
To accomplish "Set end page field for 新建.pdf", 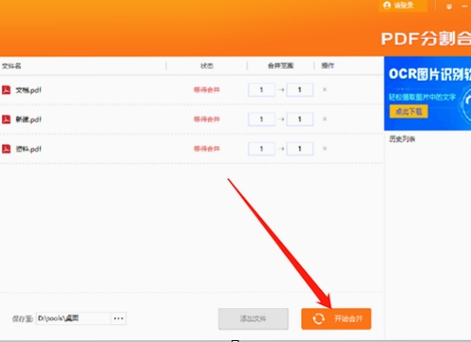I will 299,120.
